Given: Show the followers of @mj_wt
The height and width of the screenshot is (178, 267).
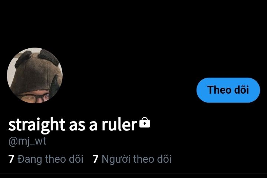Looking at the screenshot, I should point(132,159).
